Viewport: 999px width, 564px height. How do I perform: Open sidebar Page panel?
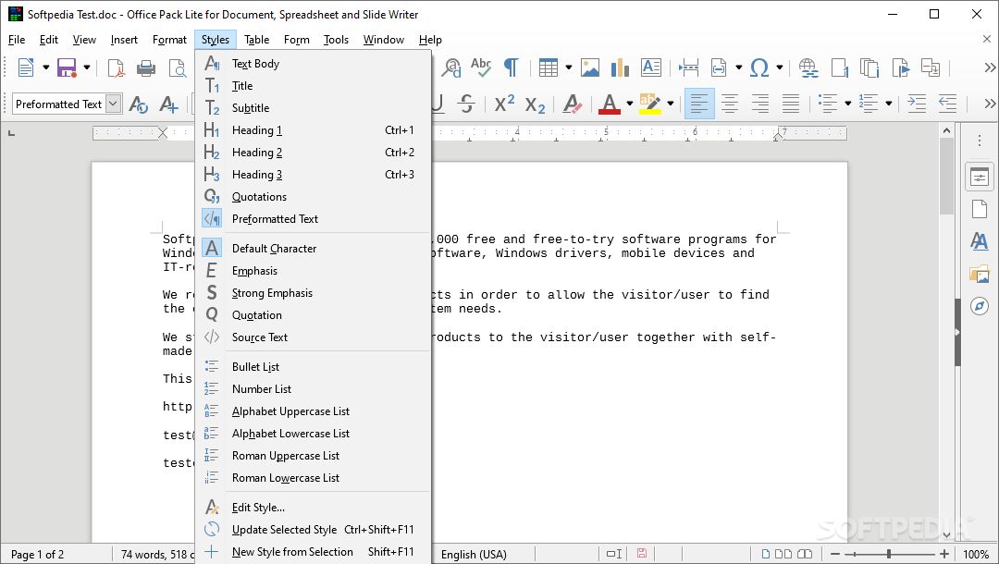[980, 209]
